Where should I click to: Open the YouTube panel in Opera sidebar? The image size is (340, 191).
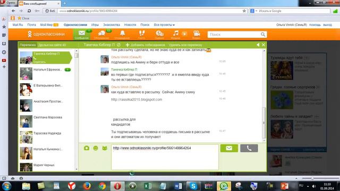[4, 60]
